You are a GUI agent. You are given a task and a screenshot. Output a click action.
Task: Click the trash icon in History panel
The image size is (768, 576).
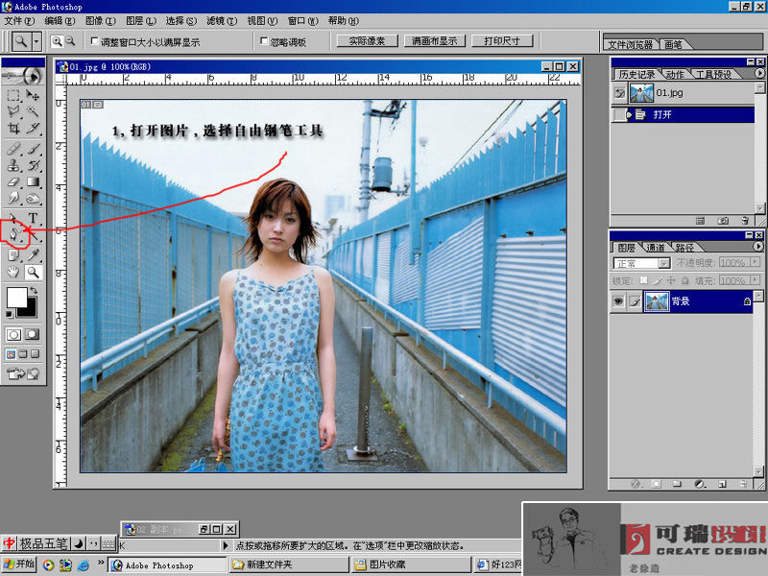tap(744, 220)
